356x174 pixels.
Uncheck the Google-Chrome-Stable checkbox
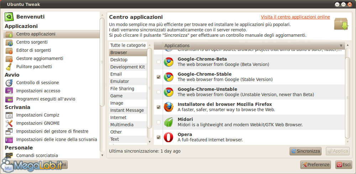pos(158,77)
